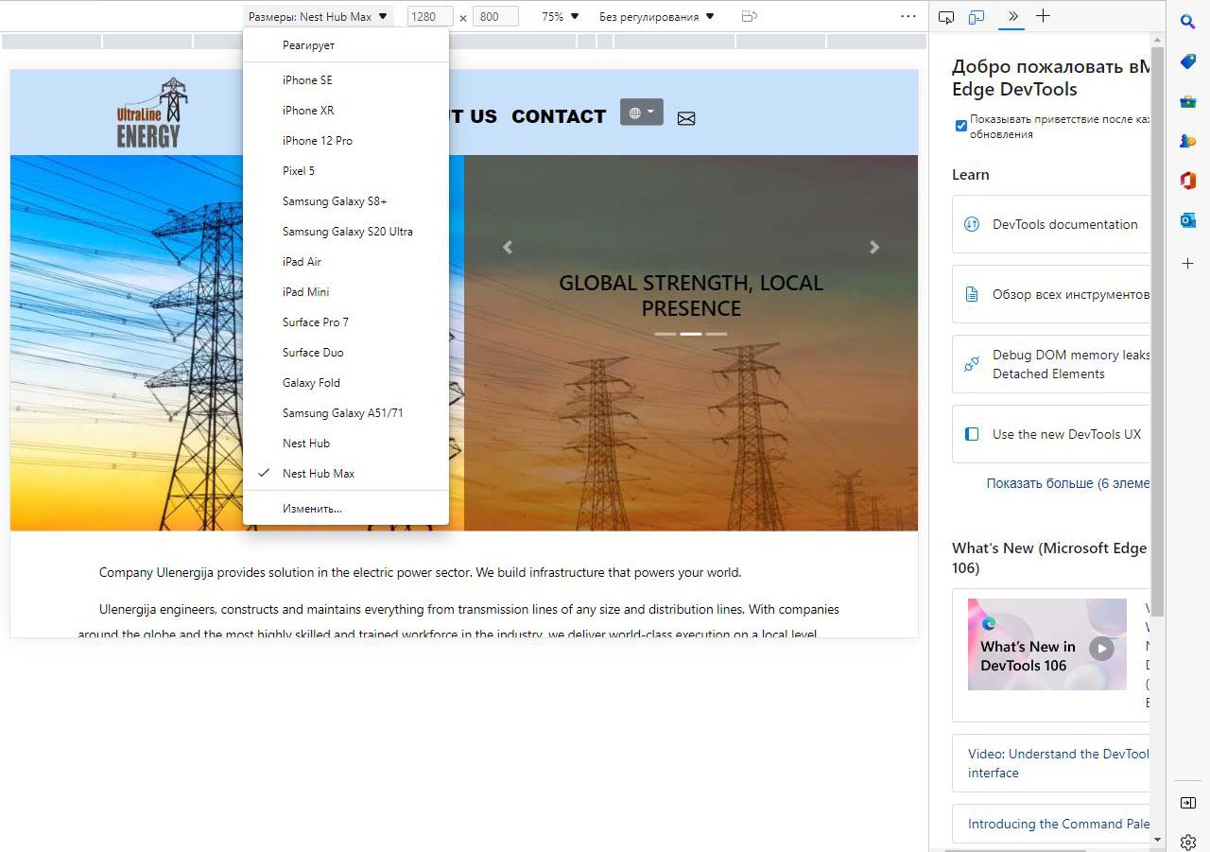The image size is (1210, 852).
Task: Click the inspect element picker icon
Action: [x=946, y=17]
